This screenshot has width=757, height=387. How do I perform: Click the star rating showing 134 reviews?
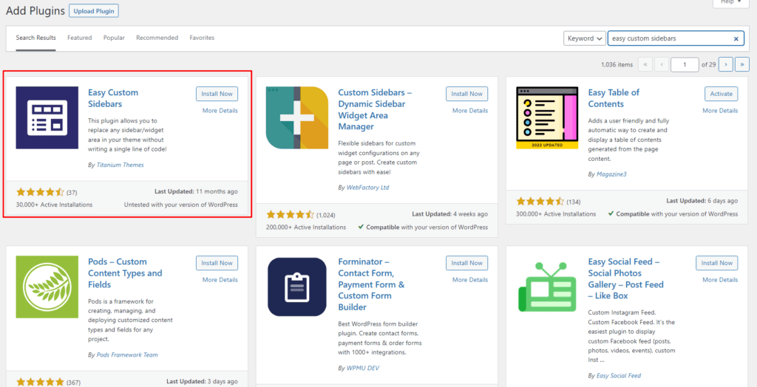point(540,201)
